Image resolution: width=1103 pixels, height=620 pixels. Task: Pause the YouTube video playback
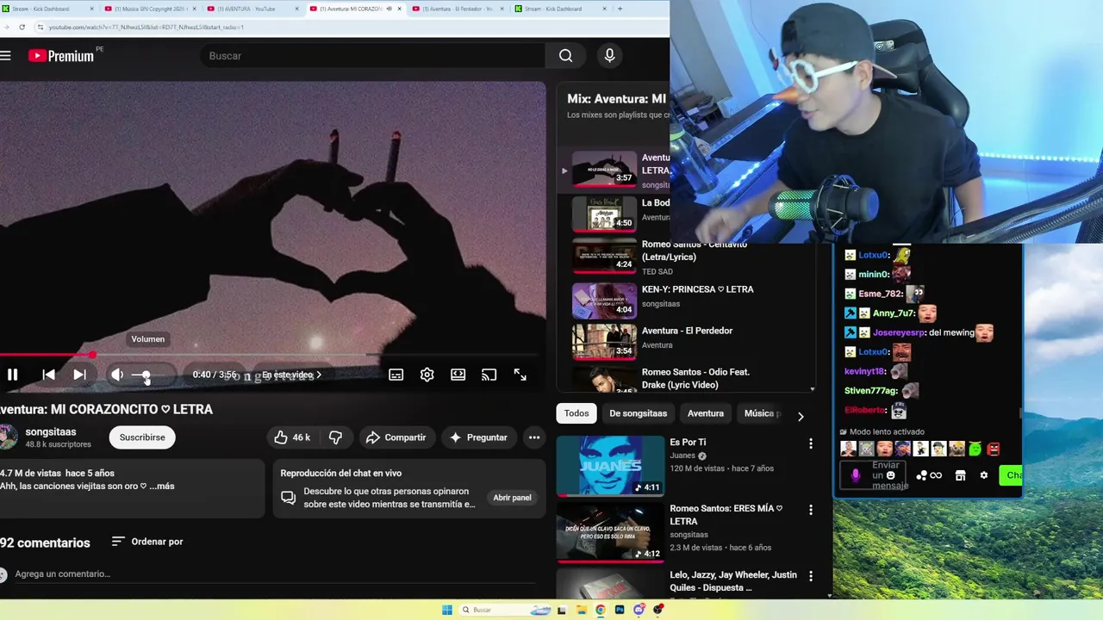[x=12, y=375]
